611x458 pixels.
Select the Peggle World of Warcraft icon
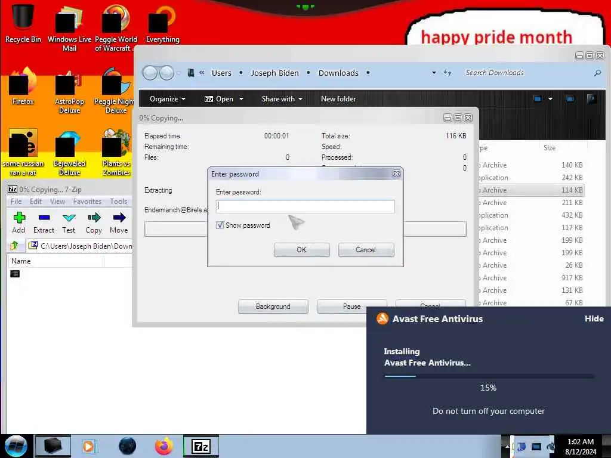(x=115, y=27)
